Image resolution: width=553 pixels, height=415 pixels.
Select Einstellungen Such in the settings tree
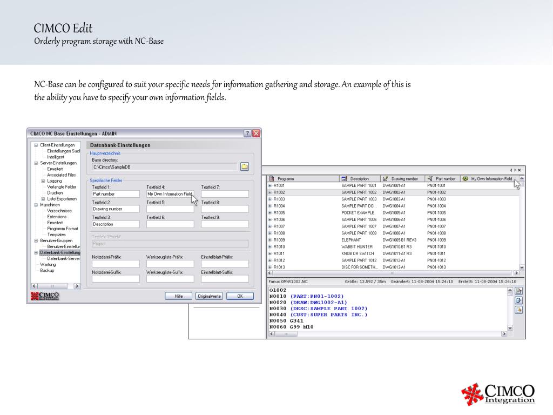point(64,151)
